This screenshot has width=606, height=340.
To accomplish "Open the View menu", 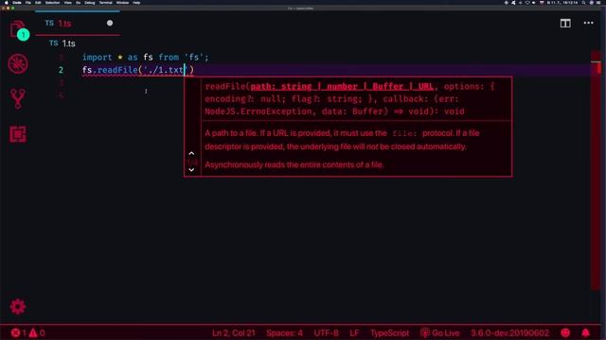I will (x=67, y=3).
